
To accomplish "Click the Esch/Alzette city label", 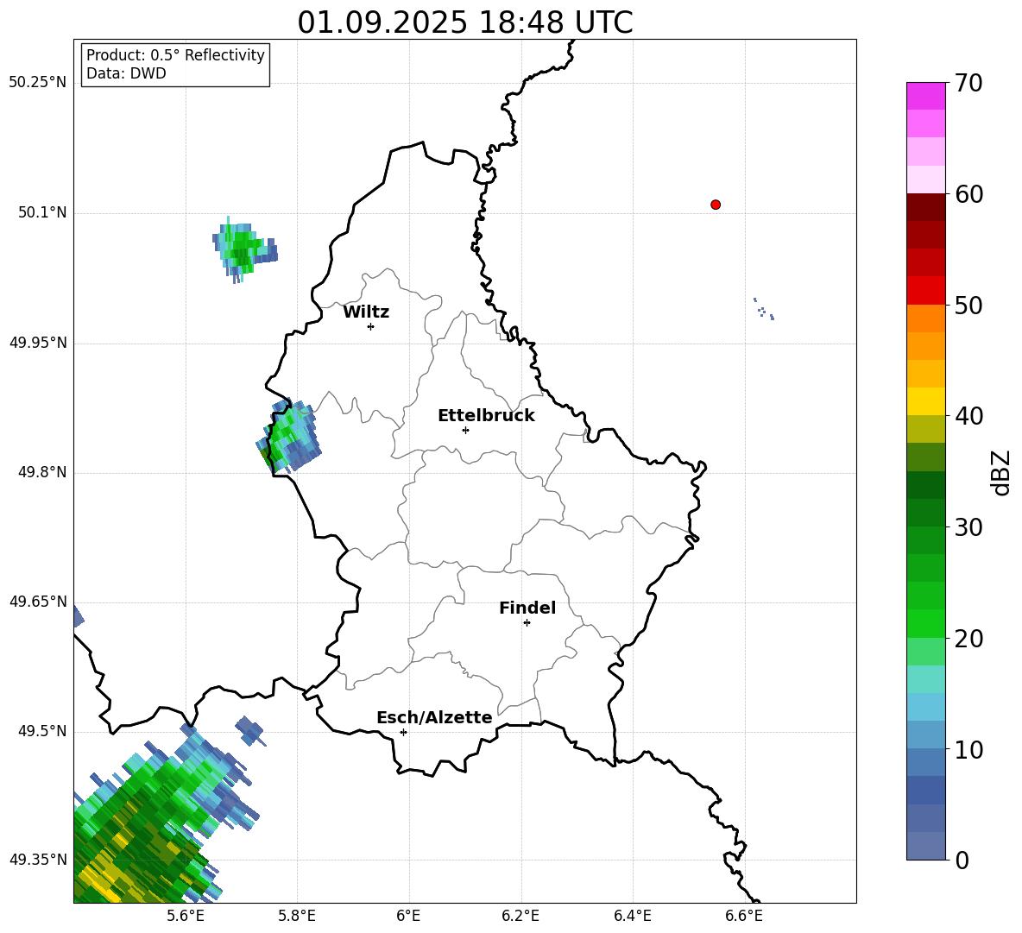I will coord(434,717).
